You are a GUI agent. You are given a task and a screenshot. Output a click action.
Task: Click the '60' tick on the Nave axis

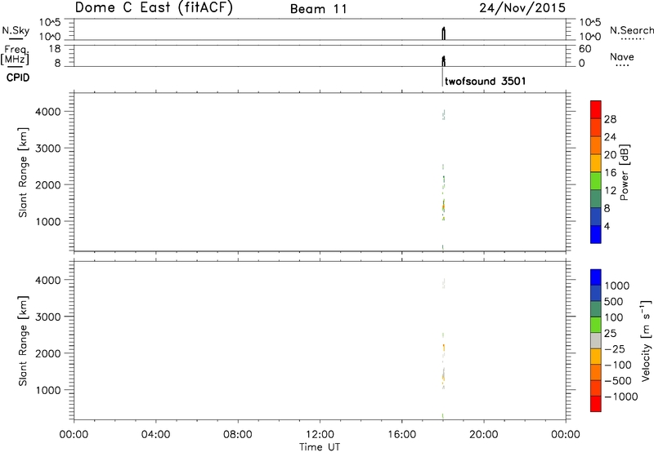585,49
